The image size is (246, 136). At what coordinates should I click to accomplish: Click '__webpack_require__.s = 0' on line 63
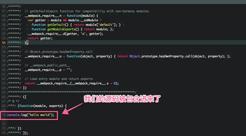pos(94,83)
